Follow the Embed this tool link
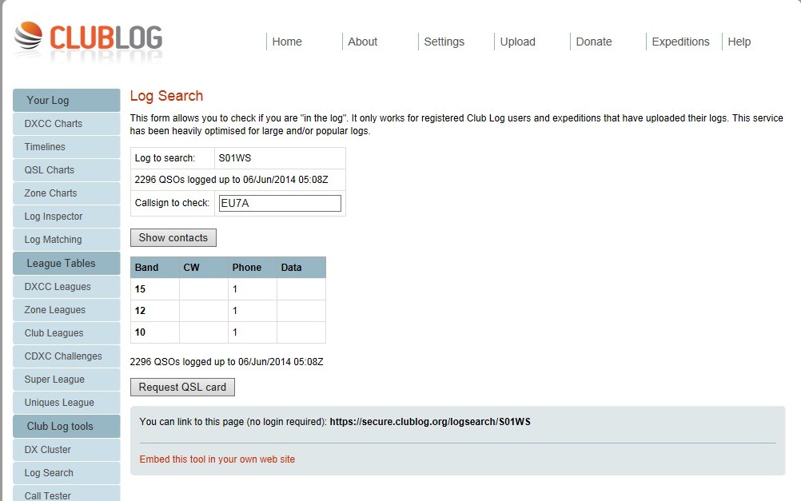Viewport: 801px width, 501px height. (x=217, y=459)
